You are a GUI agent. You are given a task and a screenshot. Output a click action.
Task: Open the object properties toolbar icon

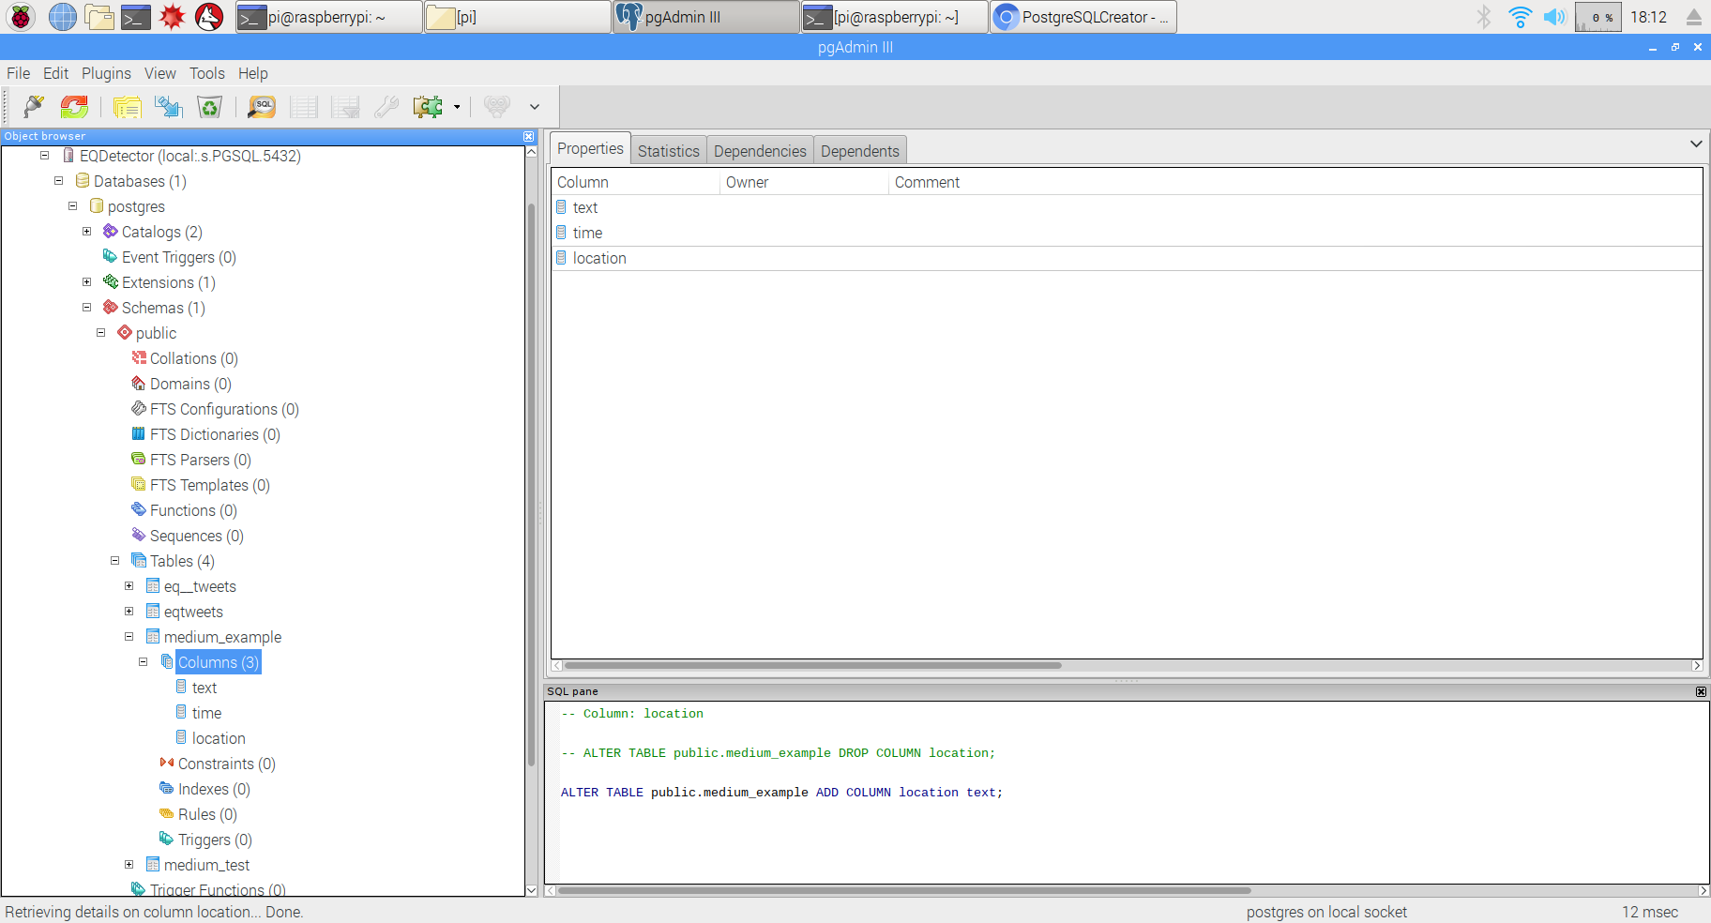[128, 107]
